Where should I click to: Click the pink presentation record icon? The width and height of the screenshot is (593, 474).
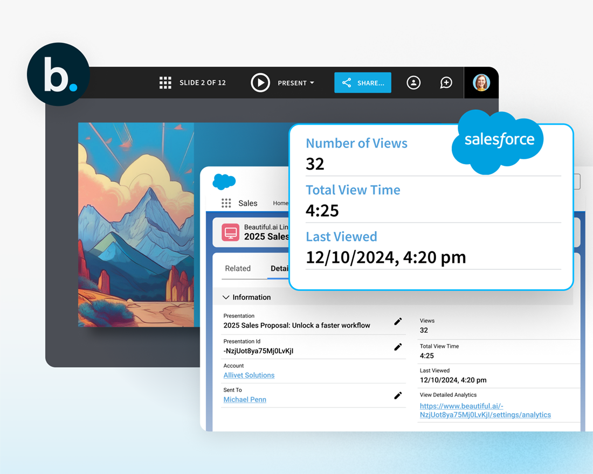point(231,233)
